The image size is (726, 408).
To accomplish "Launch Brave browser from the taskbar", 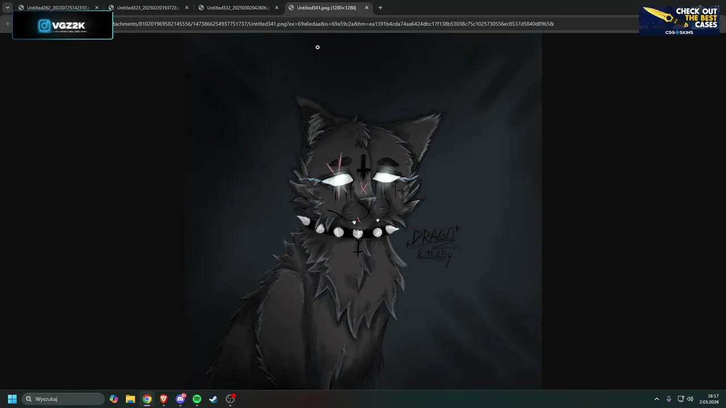I will (x=163, y=399).
